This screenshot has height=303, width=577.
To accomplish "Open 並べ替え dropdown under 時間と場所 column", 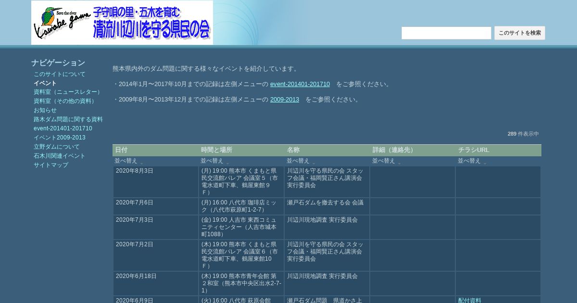I will (214, 161).
